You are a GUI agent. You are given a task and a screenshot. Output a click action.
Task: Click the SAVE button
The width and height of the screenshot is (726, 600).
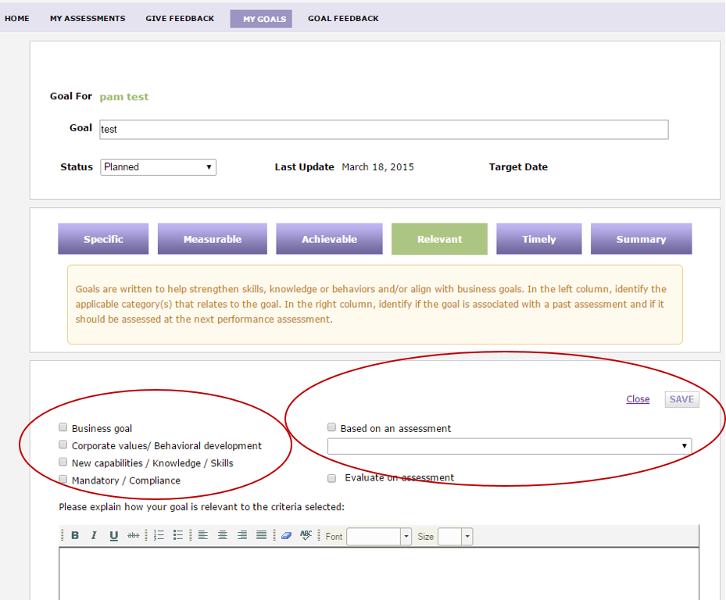pyautogui.click(x=682, y=399)
